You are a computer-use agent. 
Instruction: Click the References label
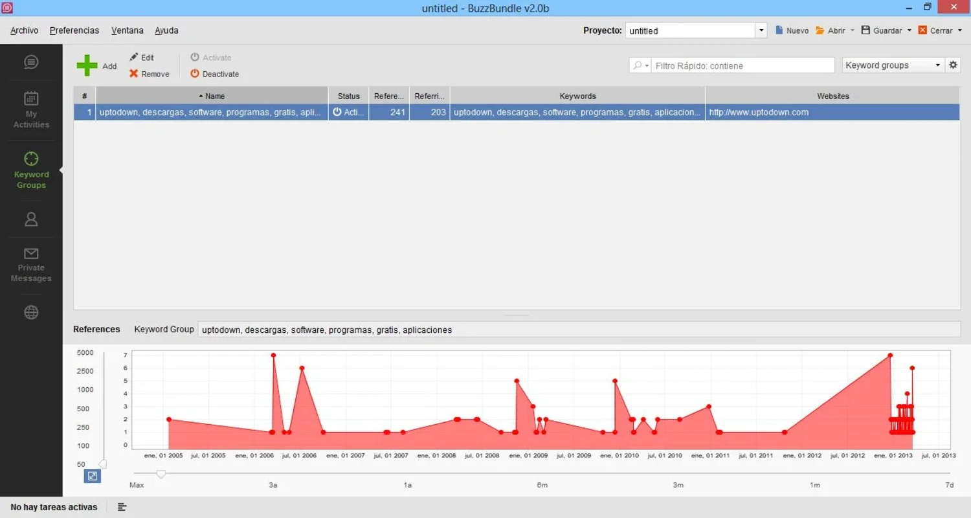coord(96,329)
